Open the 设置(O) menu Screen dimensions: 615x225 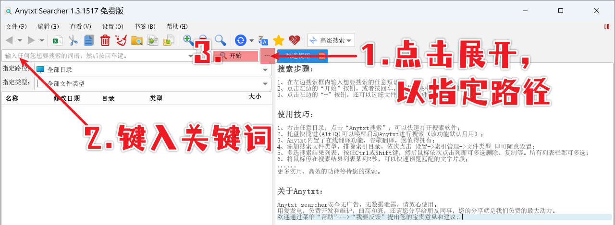click(x=113, y=26)
